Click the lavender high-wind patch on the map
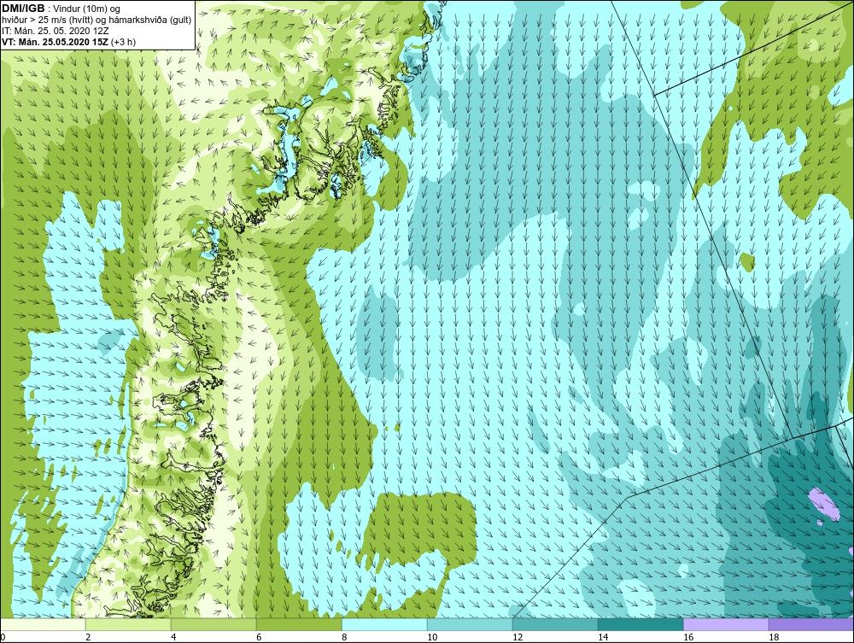854x643 pixels. 823,504
